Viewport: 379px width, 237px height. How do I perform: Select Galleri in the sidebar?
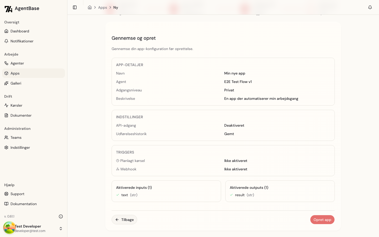[x=16, y=83]
